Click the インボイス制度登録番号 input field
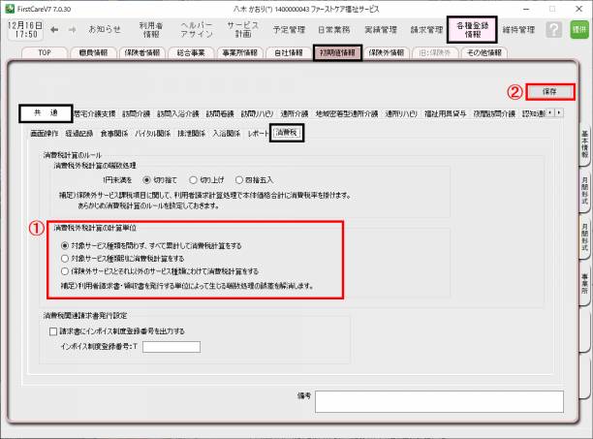Viewport: 593px width, 439px height. [x=171, y=346]
